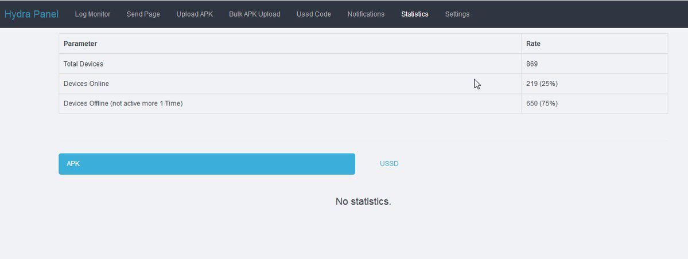Click the 650 (75%) offline value
Viewport: 688px width, 259px height.
tap(542, 104)
